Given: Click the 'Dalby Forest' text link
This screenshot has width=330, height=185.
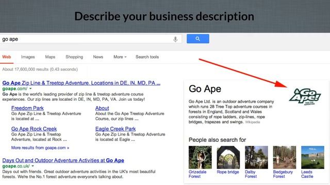Looking at the screenshot, I should click(251, 174).
